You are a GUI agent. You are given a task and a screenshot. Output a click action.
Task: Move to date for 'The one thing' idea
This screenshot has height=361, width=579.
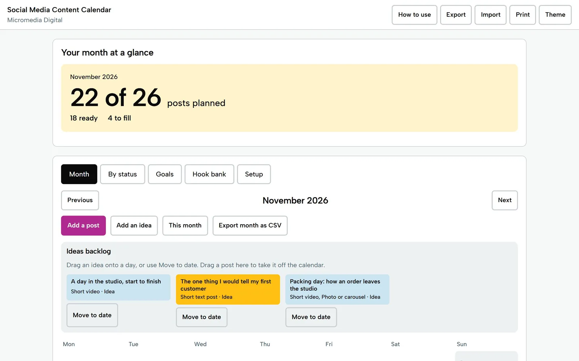click(x=202, y=317)
